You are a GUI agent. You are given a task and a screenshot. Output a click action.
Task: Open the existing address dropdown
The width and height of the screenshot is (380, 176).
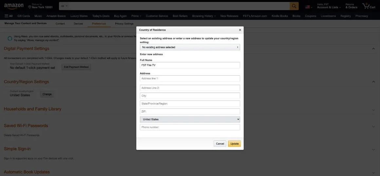click(x=190, y=47)
